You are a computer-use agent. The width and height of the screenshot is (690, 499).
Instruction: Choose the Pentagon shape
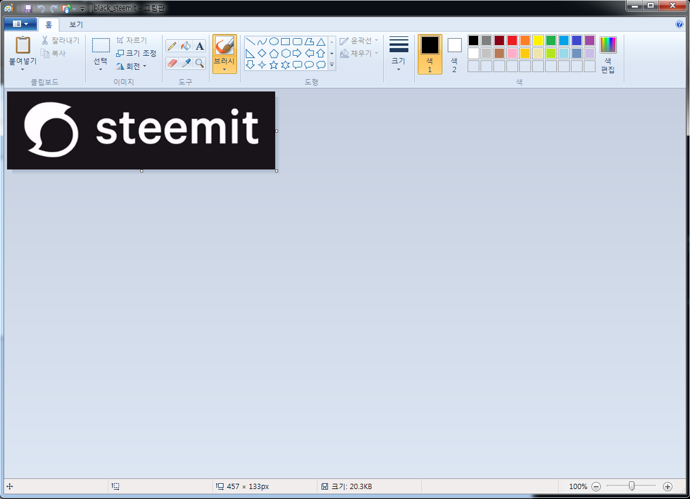[x=273, y=53]
